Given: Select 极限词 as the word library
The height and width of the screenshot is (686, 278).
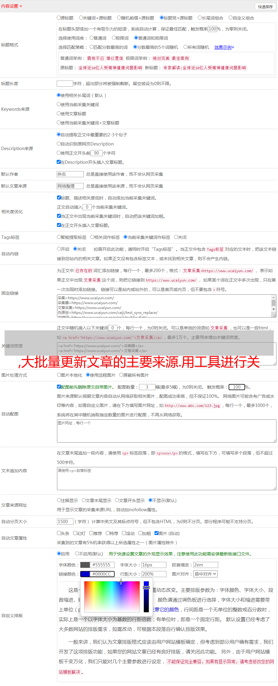Looking at the screenshot, I should tap(114, 38).
